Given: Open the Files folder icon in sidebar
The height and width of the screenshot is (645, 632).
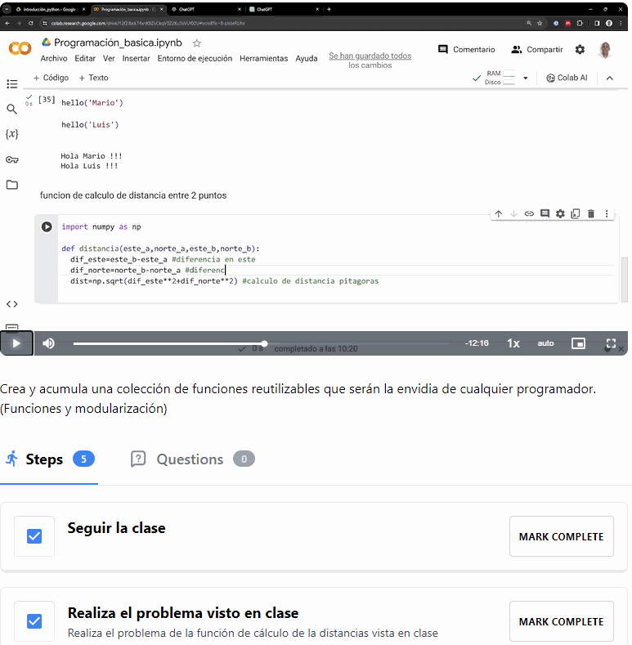Looking at the screenshot, I should 12,185.
